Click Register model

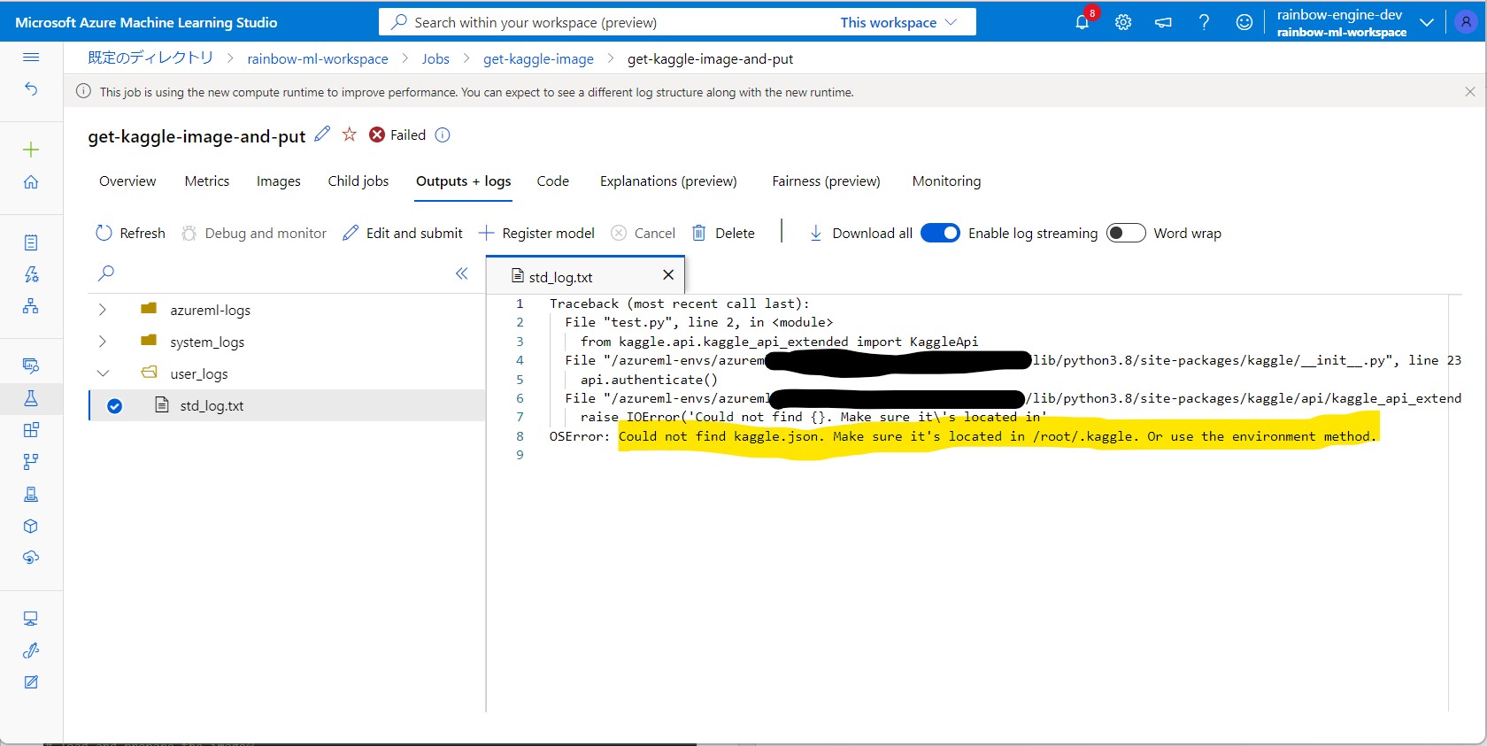point(536,233)
